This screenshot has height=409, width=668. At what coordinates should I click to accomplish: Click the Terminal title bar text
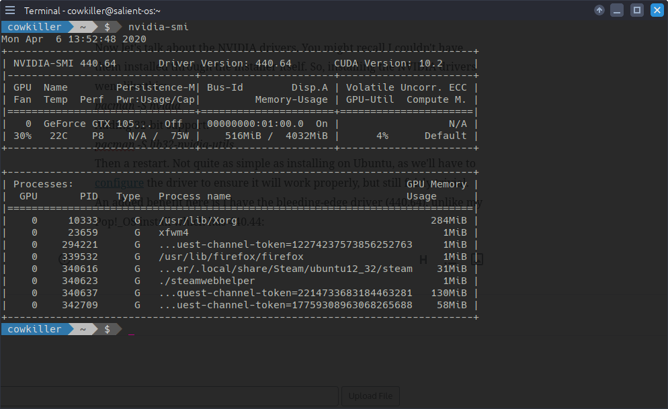(x=92, y=11)
